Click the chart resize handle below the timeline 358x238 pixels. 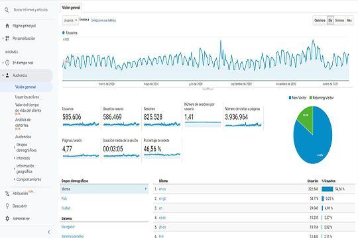(208, 89)
